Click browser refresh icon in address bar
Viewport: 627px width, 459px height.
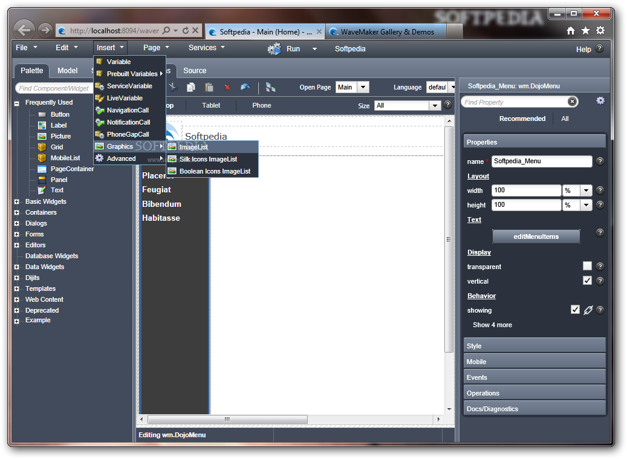186,30
